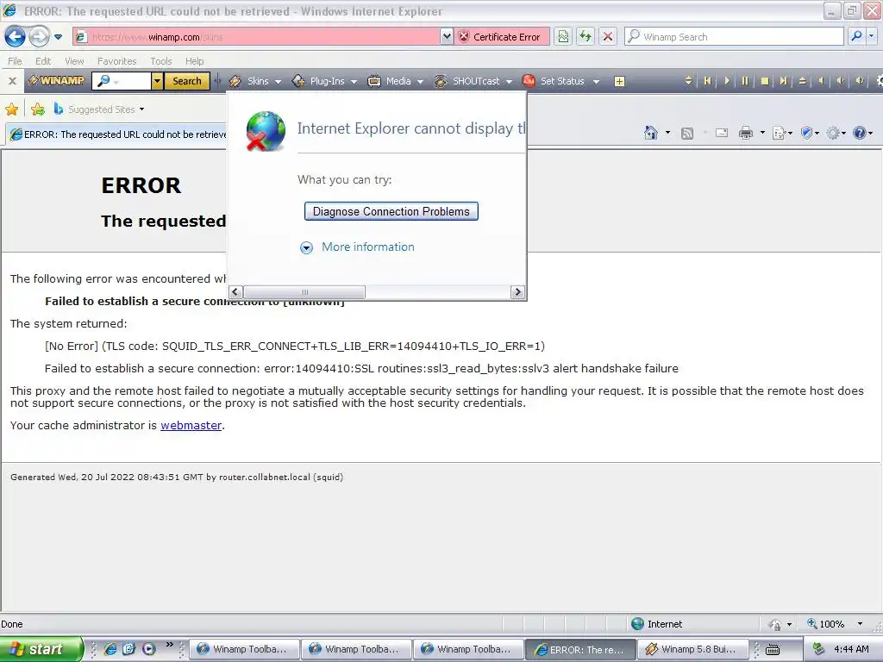Open the Edit menu
Viewport: 883px width, 662px height.
tap(43, 61)
